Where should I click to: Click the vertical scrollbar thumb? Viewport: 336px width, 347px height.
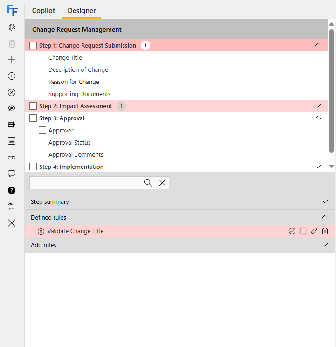331,91
